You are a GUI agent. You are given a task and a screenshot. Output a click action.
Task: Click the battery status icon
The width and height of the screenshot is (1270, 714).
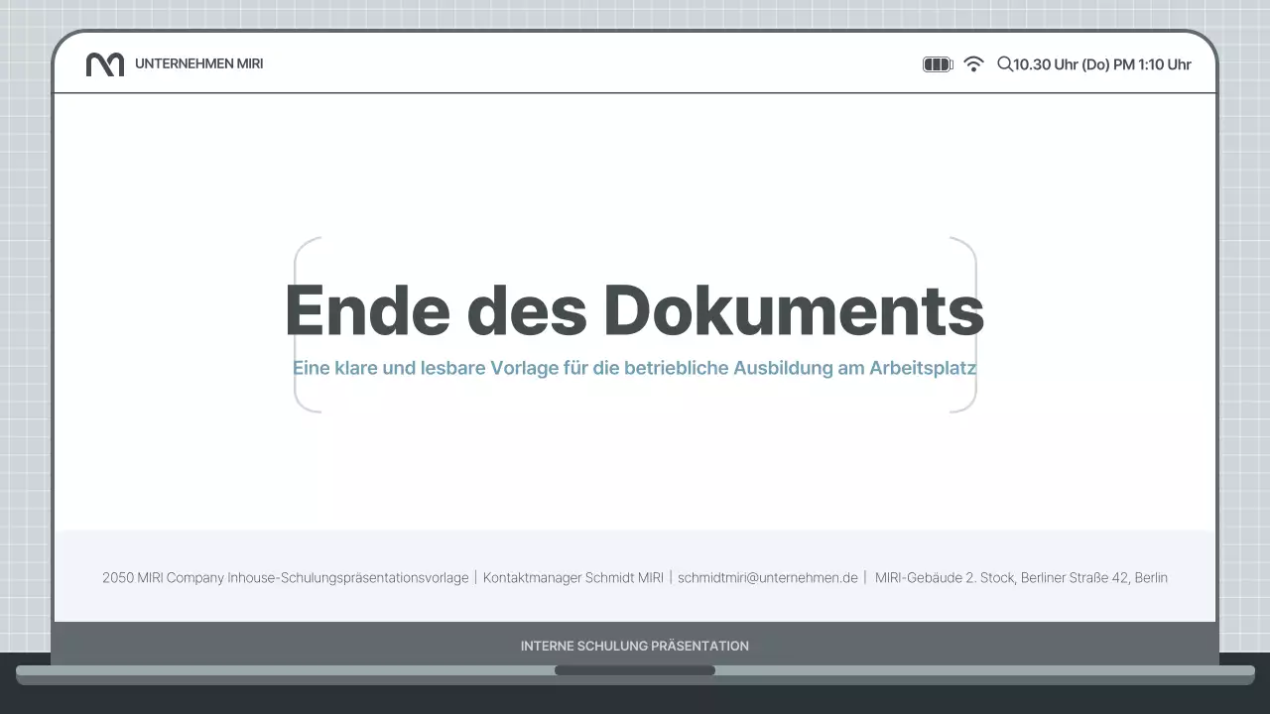[x=937, y=64]
